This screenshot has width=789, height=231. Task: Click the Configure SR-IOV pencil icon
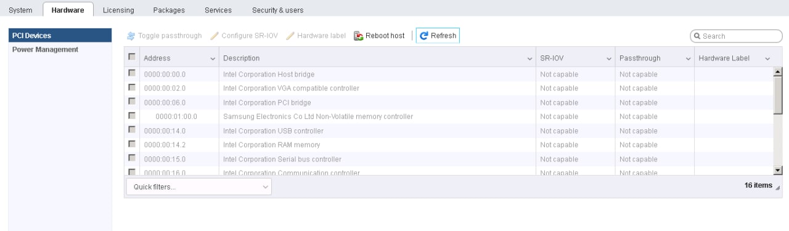pos(215,36)
